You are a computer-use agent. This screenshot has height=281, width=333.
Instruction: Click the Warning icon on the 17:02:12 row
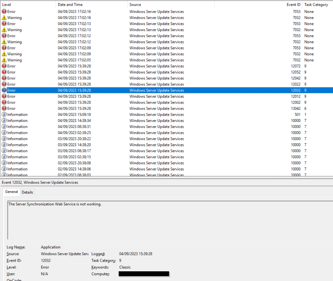[4, 42]
